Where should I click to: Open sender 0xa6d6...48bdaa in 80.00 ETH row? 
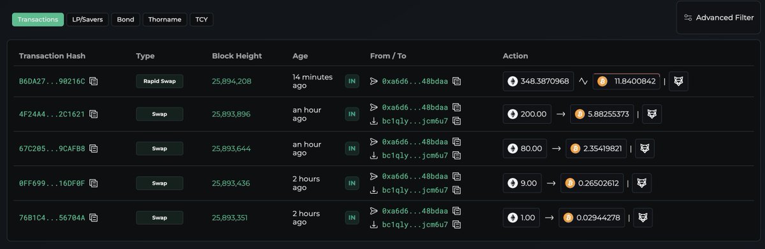415,142
